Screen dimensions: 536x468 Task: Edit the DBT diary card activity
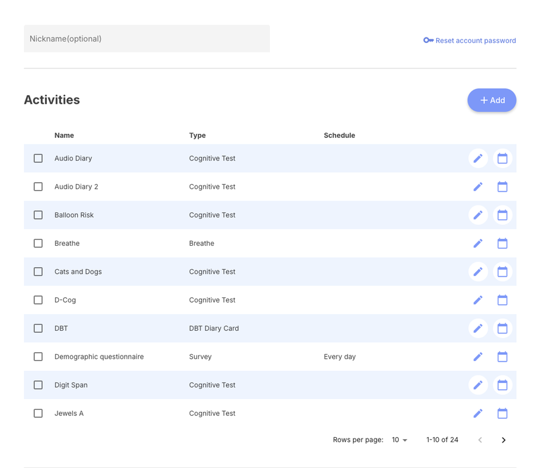pyautogui.click(x=478, y=328)
